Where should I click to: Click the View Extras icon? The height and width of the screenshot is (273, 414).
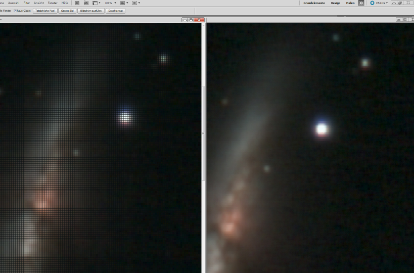point(96,3)
